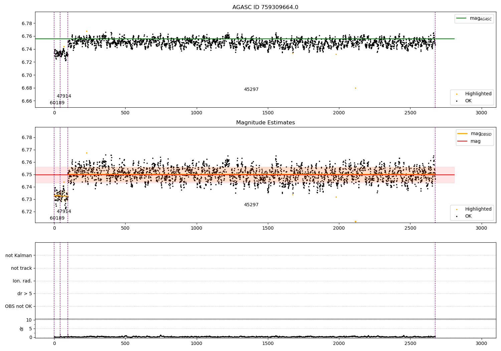Click the orange triangle marker in Magnitude Estimates plot
Screen dimensions: 501x351
tap(355, 222)
